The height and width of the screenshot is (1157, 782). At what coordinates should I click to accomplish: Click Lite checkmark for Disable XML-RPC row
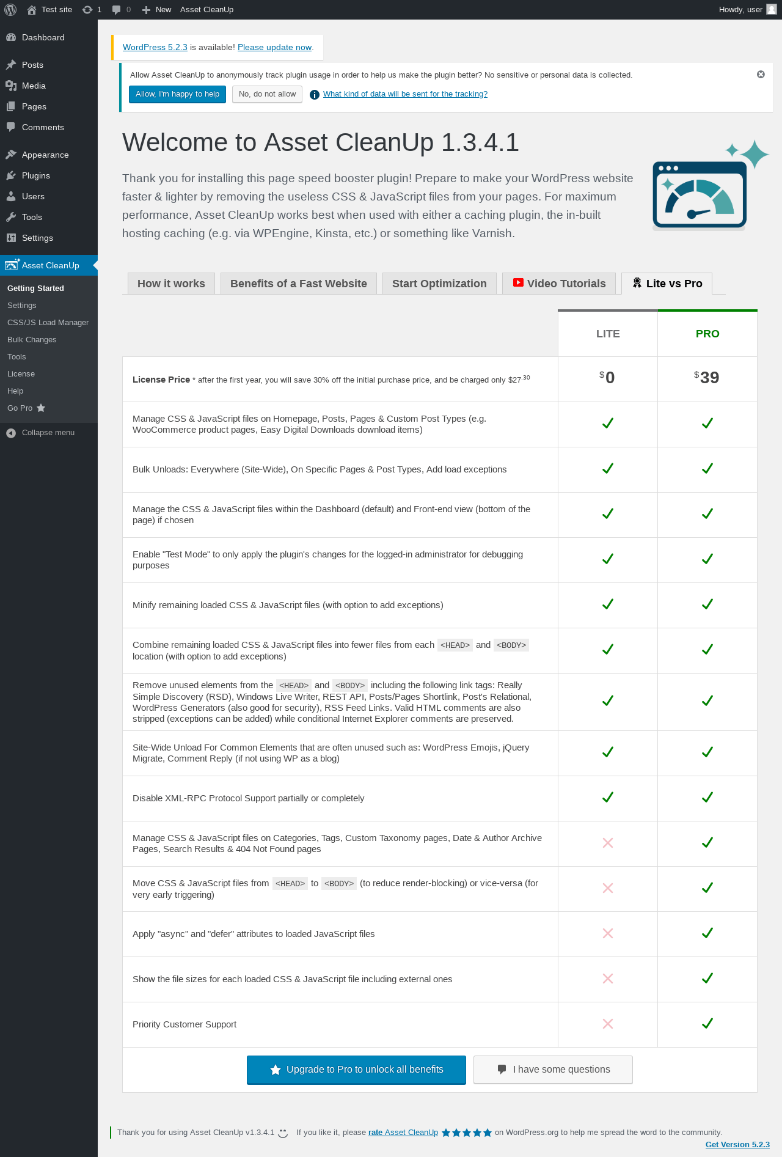point(608,798)
